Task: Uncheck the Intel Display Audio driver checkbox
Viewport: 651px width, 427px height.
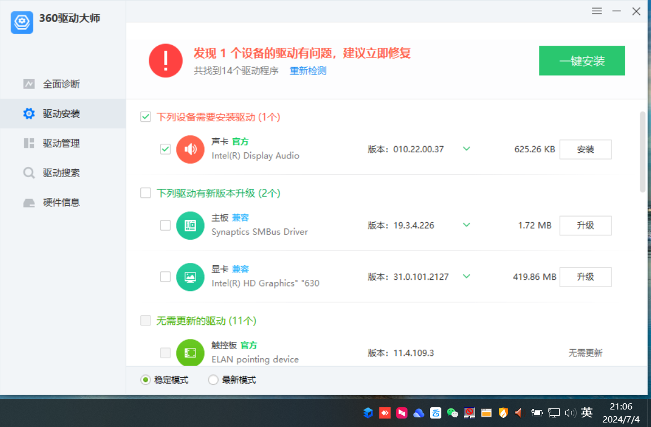Action: click(x=165, y=149)
